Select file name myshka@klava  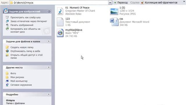click(x=74, y=30)
